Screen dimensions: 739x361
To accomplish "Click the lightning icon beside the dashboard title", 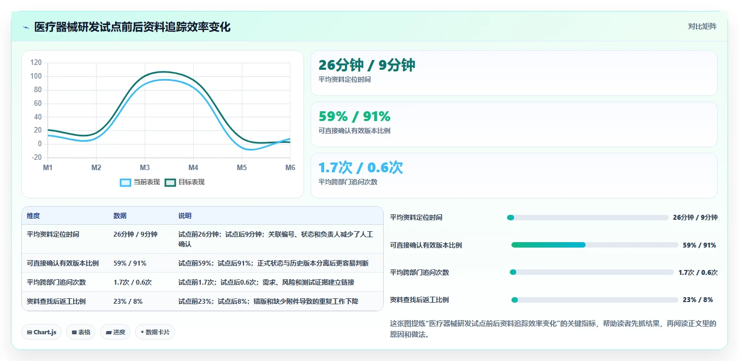I will pos(26,27).
